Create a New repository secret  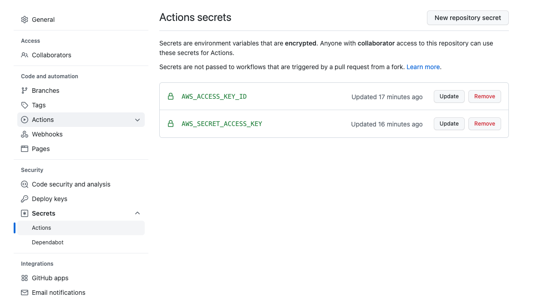[x=467, y=18]
